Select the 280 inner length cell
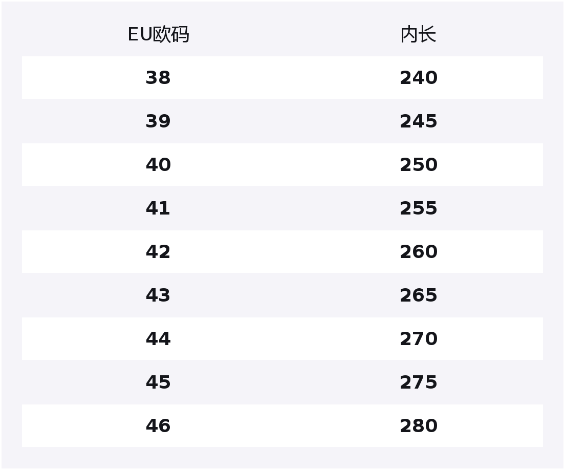 click(x=418, y=426)
